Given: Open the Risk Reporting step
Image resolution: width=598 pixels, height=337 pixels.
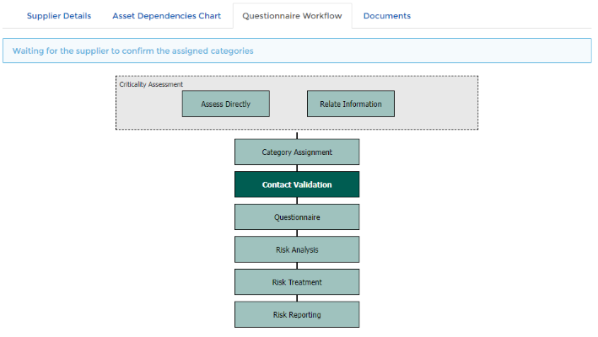Looking at the screenshot, I should pyautogui.click(x=297, y=314).
